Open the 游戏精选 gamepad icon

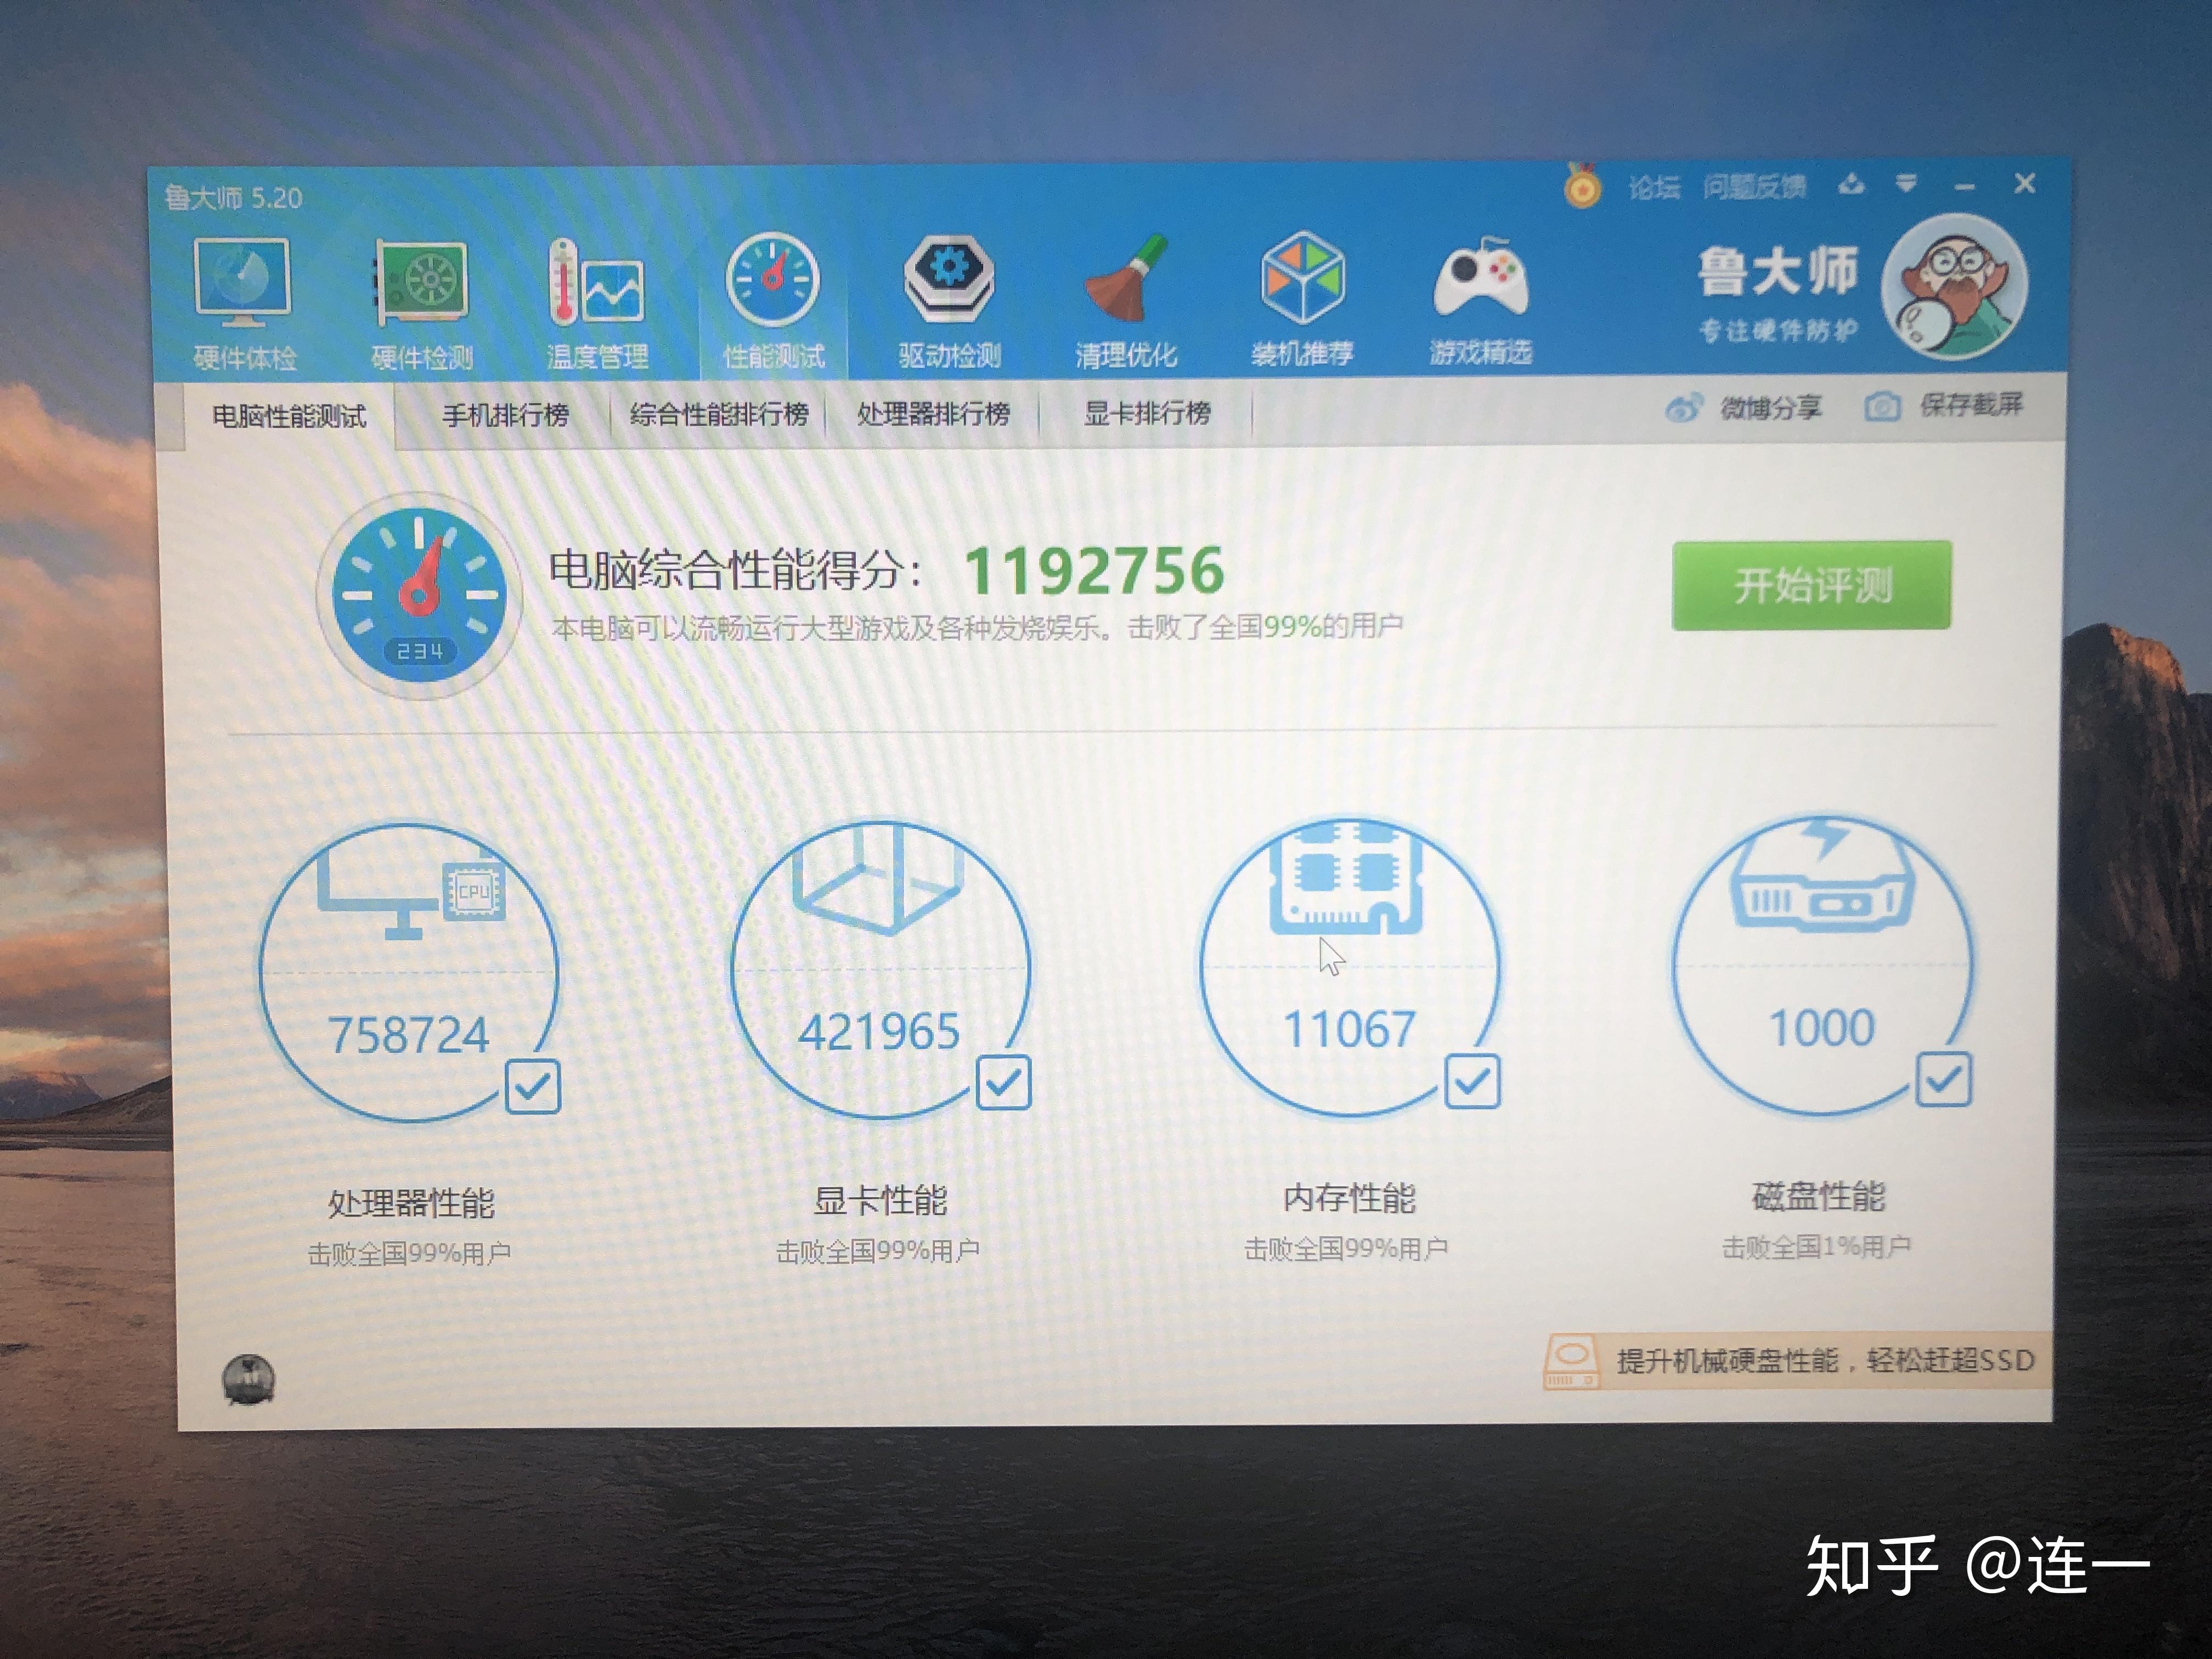coord(1480,277)
